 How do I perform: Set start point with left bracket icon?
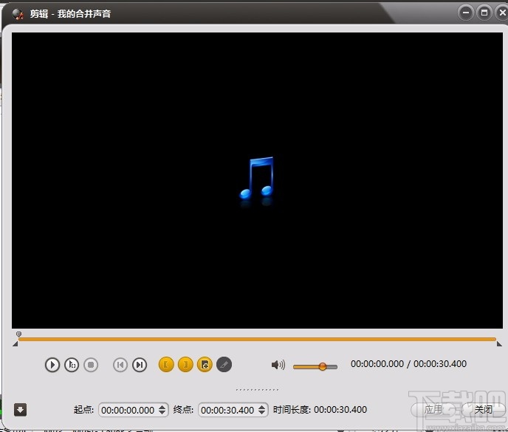pyautogui.click(x=166, y=365)
